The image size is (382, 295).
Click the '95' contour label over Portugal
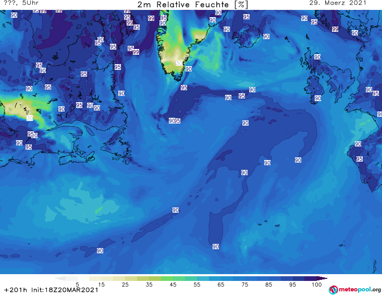tap(360, 159)
